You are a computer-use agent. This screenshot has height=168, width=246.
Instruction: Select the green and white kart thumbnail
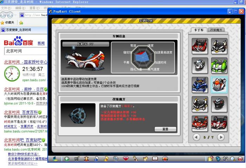pyautogui.click(x=219, y=66)
